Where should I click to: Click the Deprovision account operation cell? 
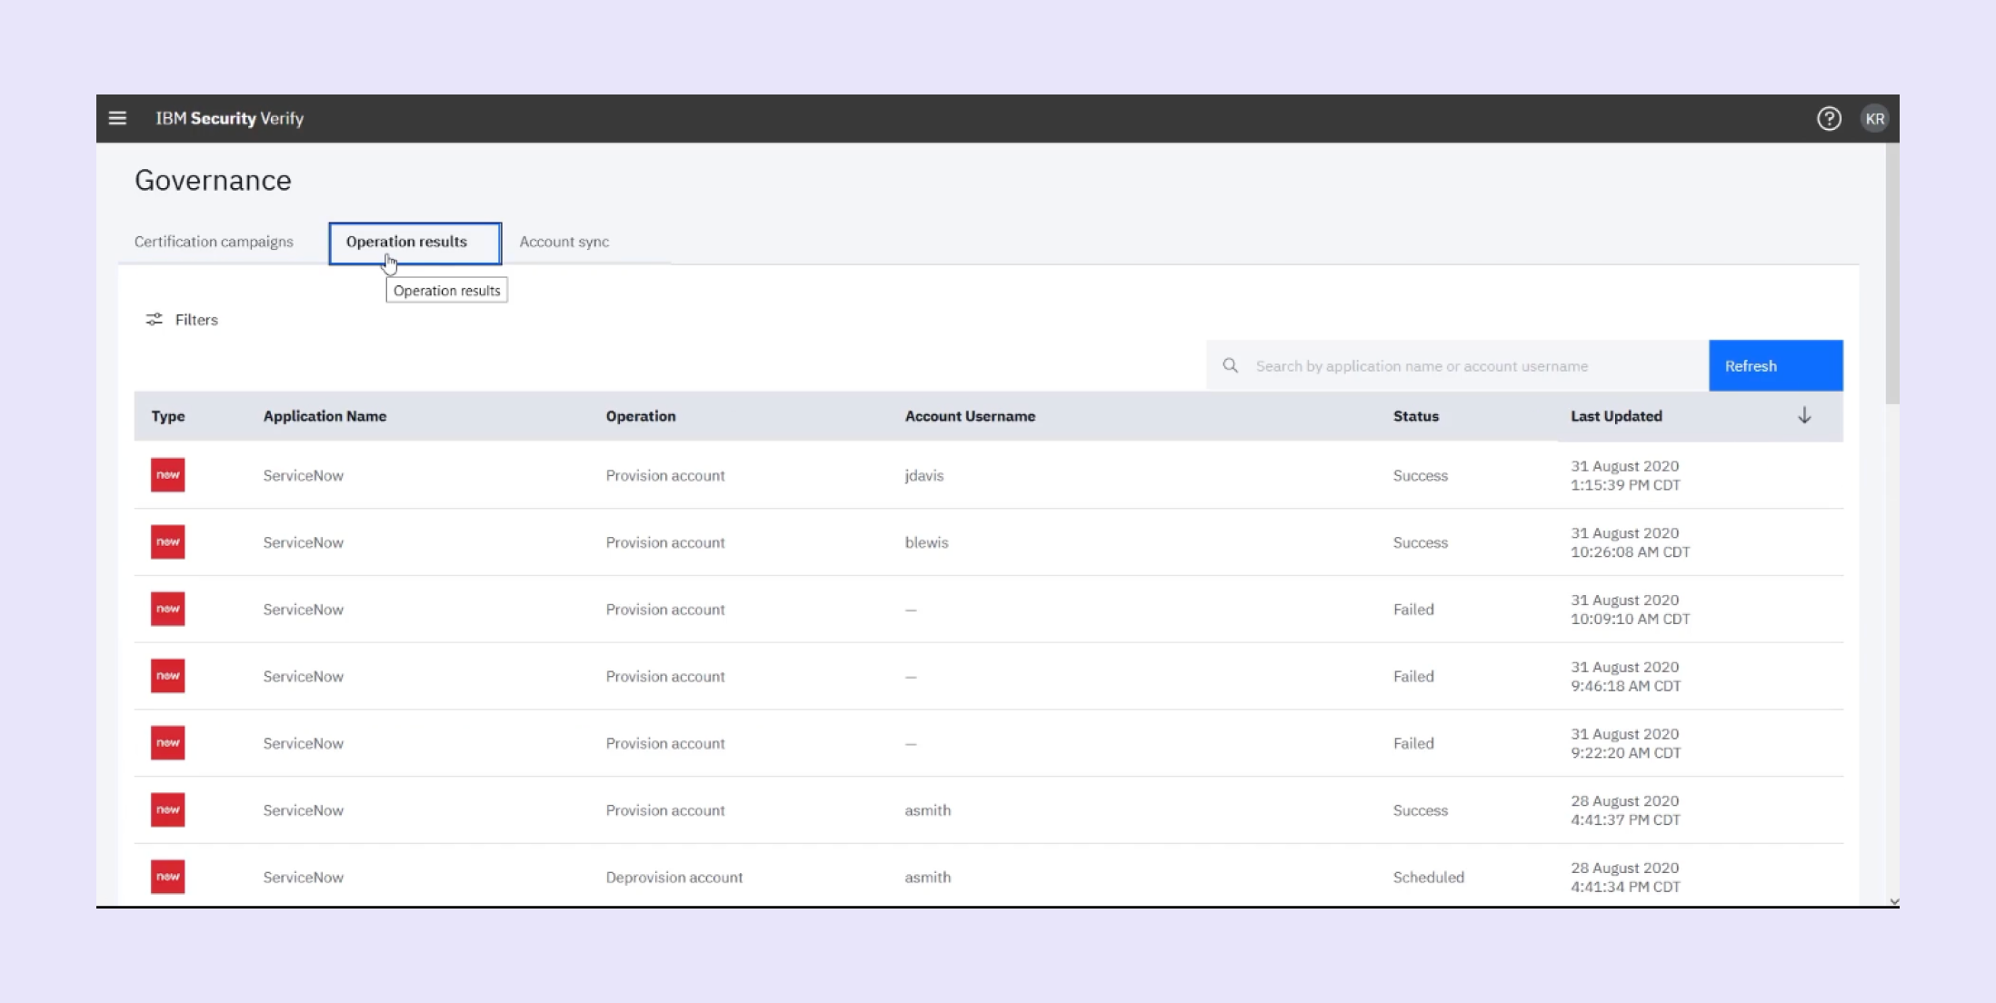(674, 877)
